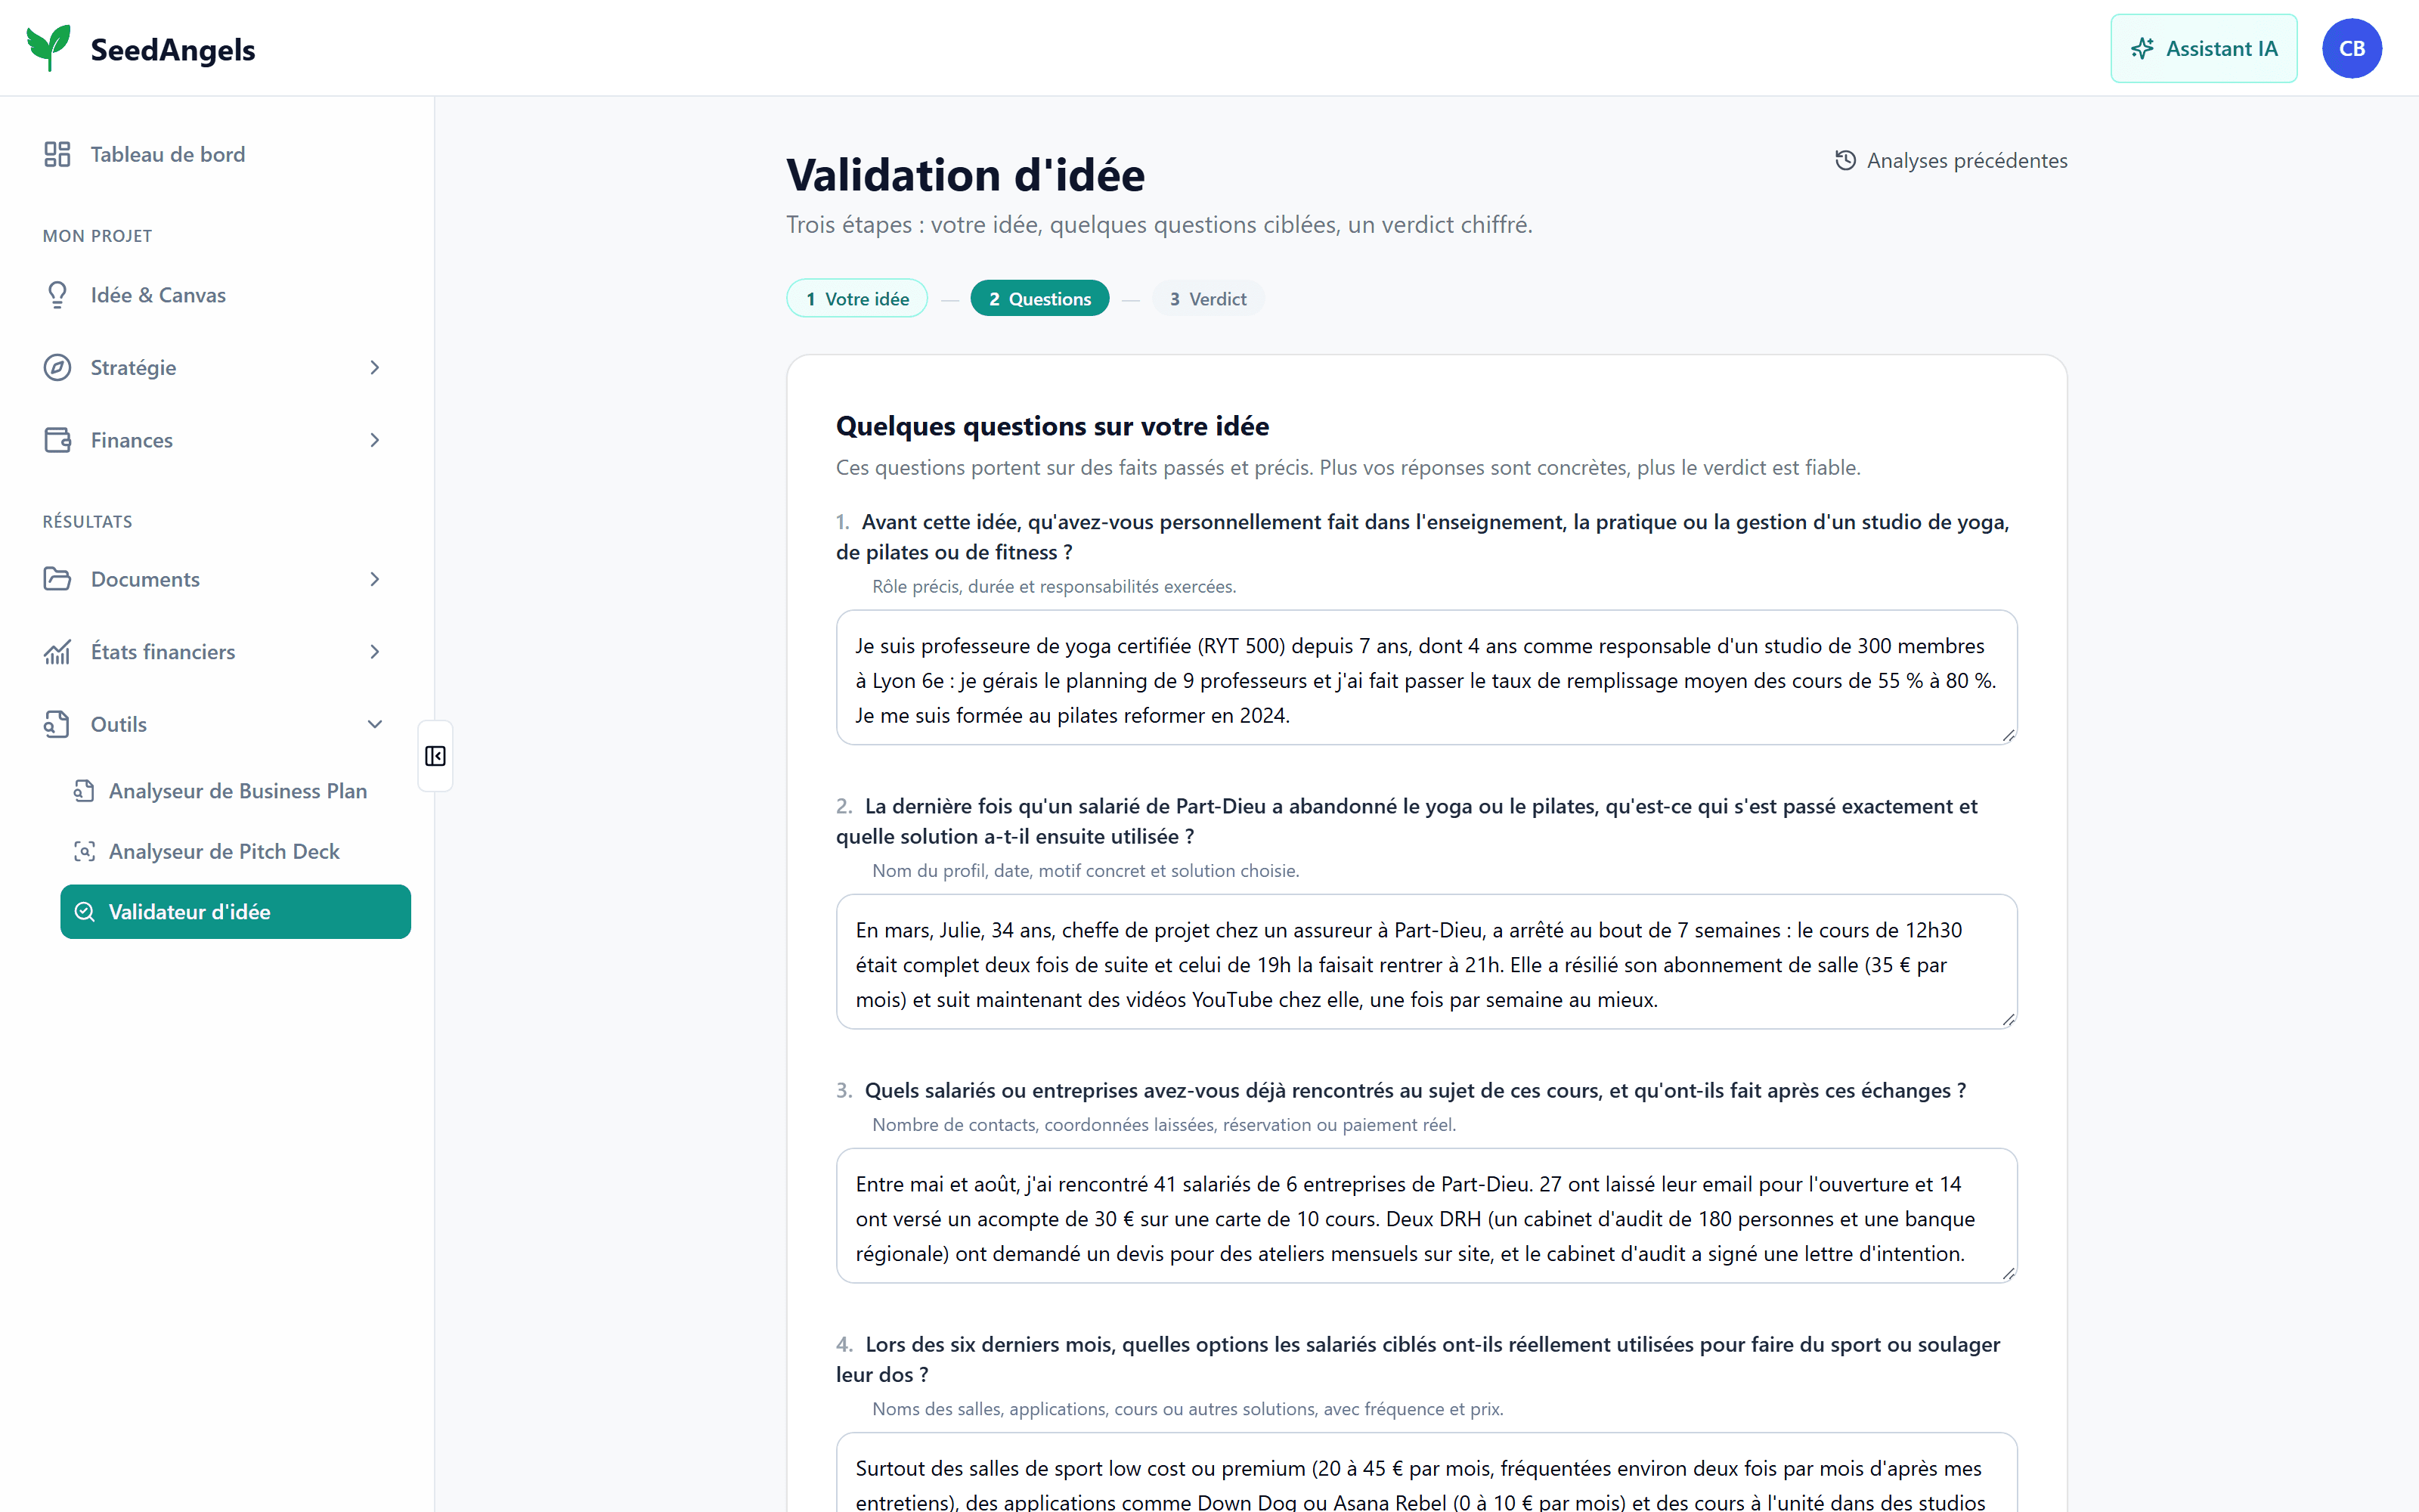The width and height of the screenshot is (2419, 1512).
Task: Click the Outils file-search icon
Action: 57,724
